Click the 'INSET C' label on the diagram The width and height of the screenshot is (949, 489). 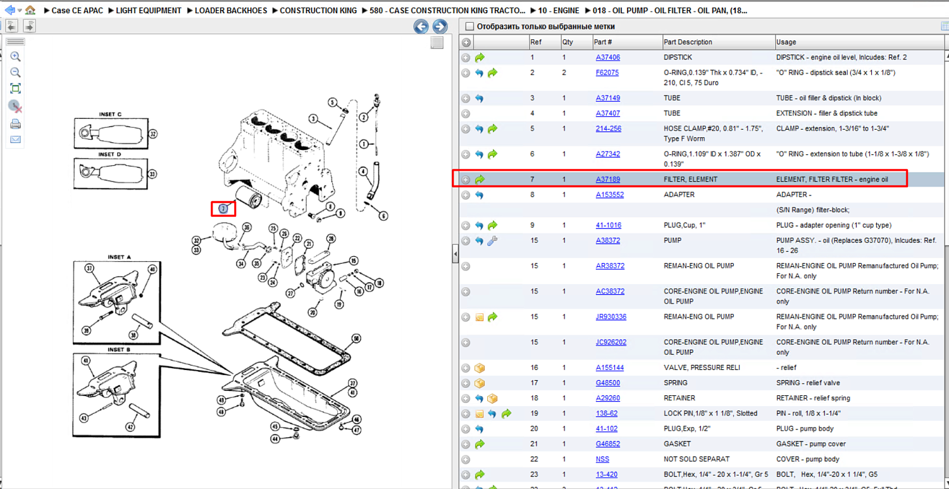[x=110, y=115]
